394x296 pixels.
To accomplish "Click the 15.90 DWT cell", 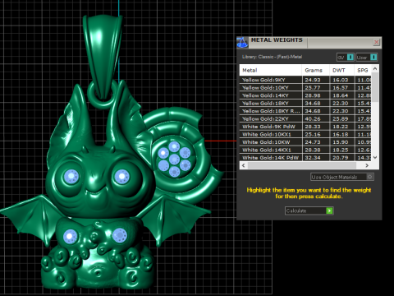I will click(341, 142).
